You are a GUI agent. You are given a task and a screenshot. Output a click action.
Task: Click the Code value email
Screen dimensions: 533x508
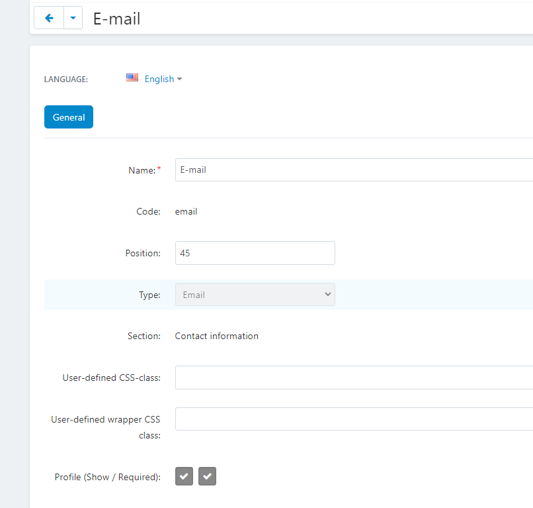click(186, 211)
